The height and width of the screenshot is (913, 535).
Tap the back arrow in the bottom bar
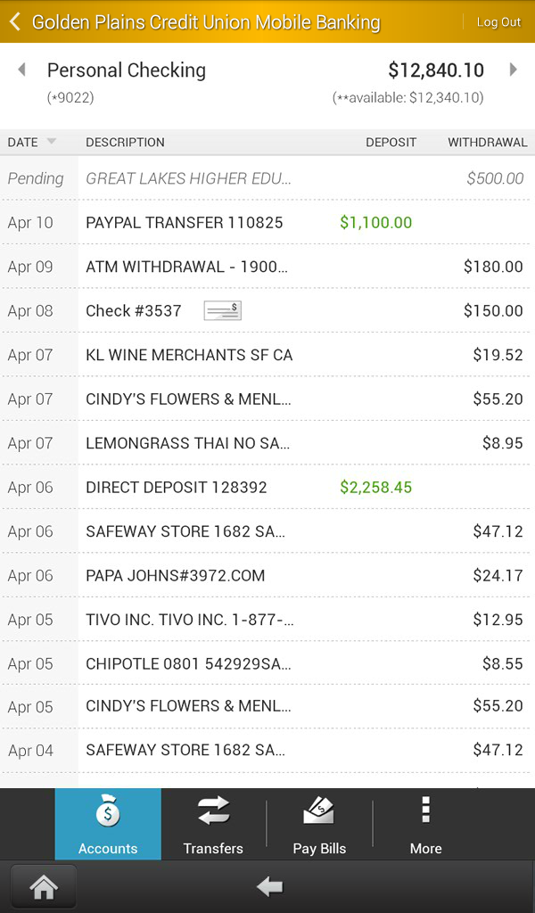267,886
